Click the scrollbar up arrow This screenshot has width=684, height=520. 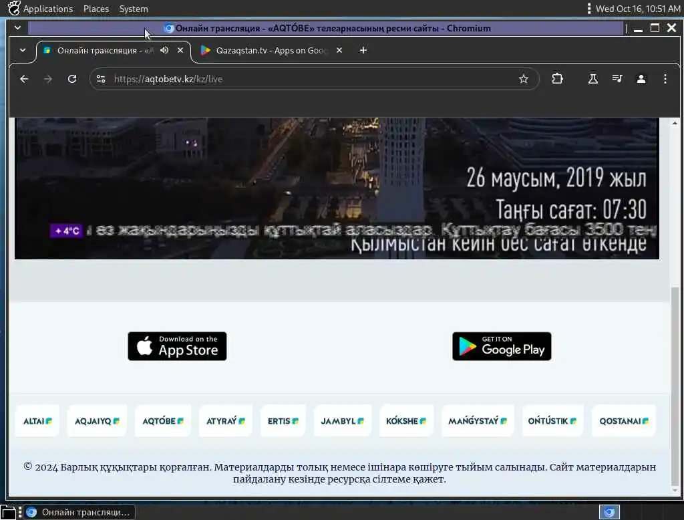[x=675, y=124]
